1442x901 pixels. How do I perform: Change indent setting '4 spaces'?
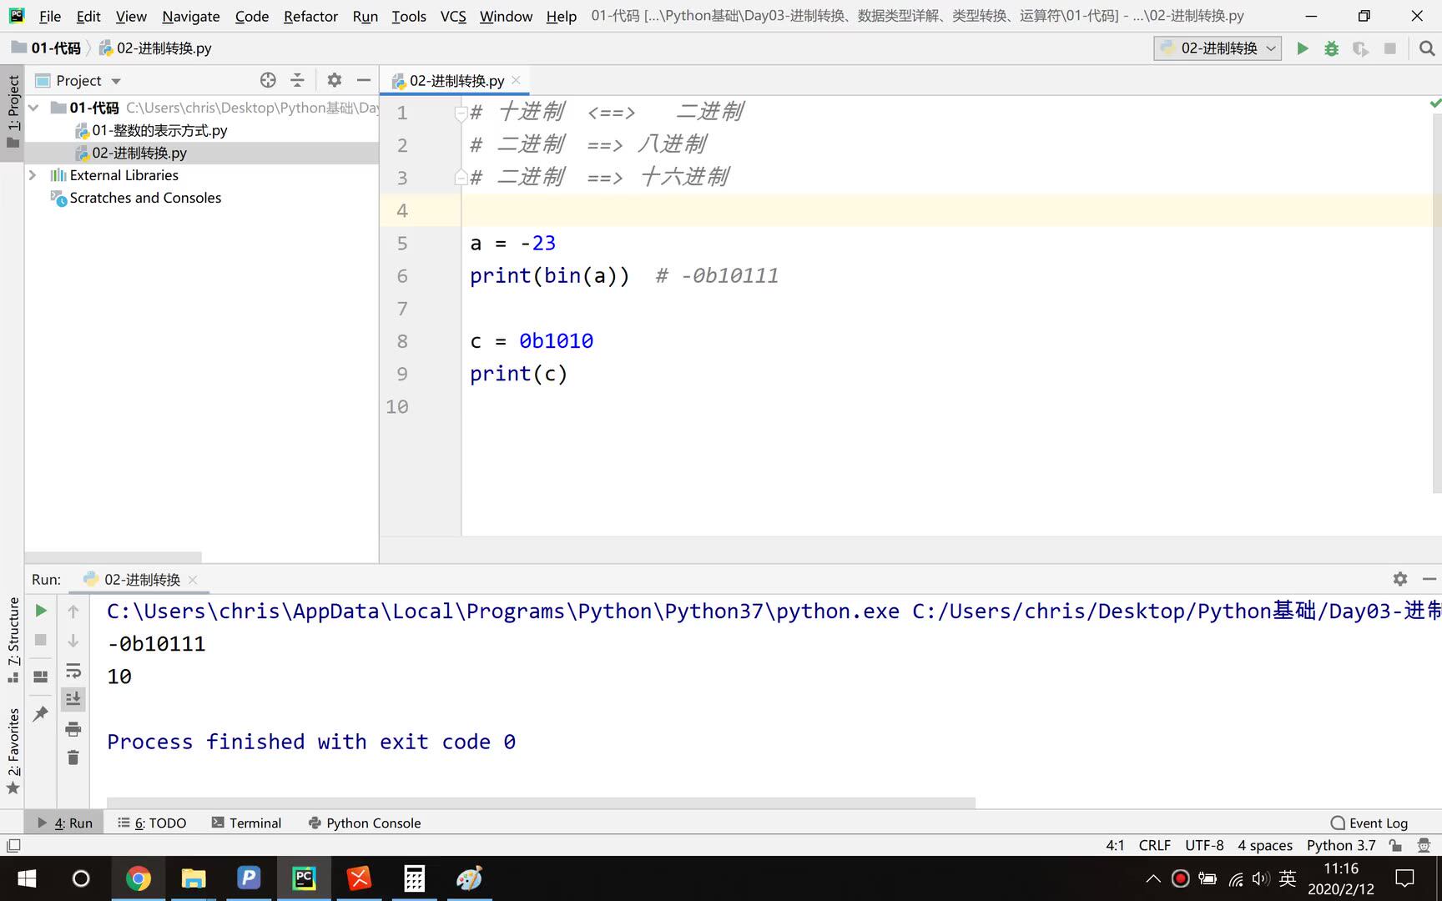[x=1265, y=845]
